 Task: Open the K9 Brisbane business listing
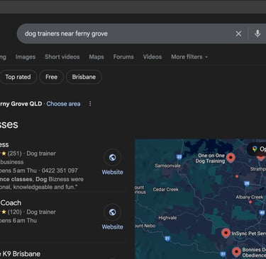pos(21,254)
